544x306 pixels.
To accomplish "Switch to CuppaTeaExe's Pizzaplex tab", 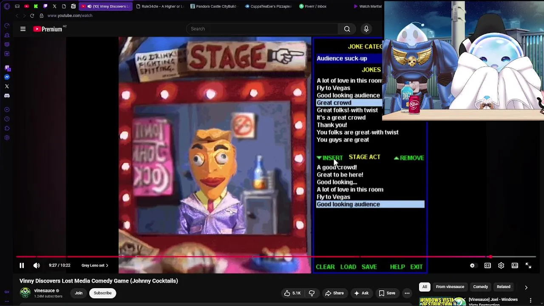I will [268, 6].
